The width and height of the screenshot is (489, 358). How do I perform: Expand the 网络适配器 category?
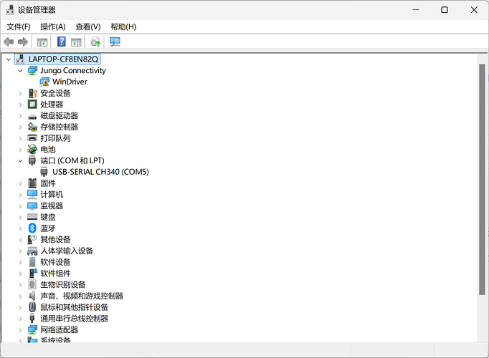point(20,330)
